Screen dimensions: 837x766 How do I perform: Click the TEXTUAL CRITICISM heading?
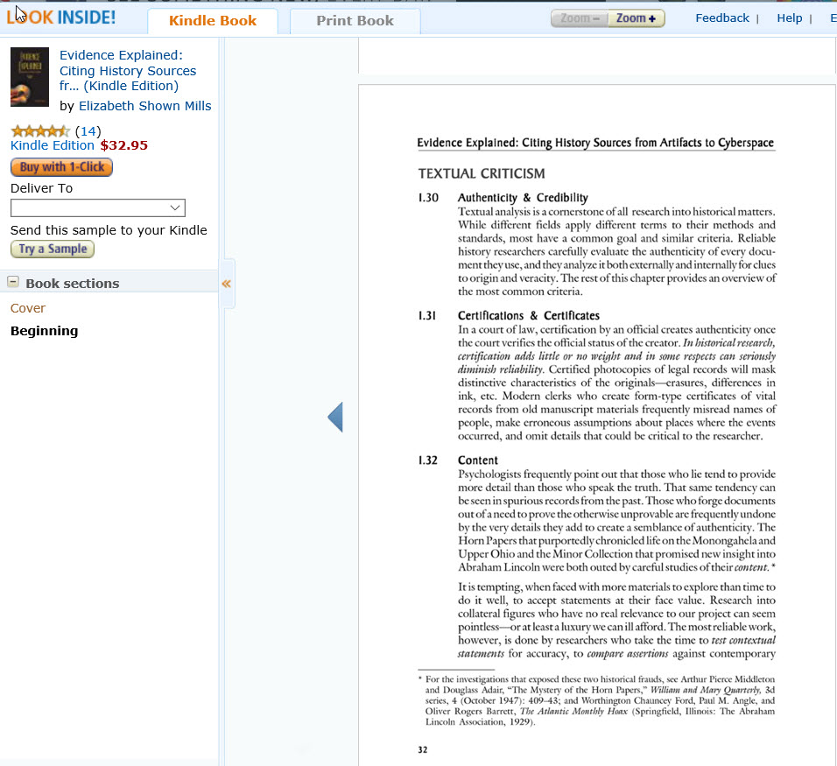pos(482,173)
